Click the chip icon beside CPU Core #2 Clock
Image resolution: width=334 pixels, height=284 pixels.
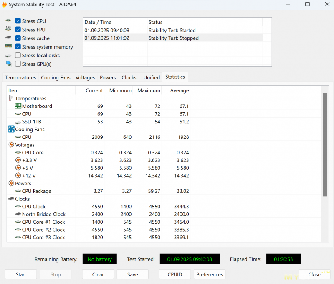[x=18, y=230]
